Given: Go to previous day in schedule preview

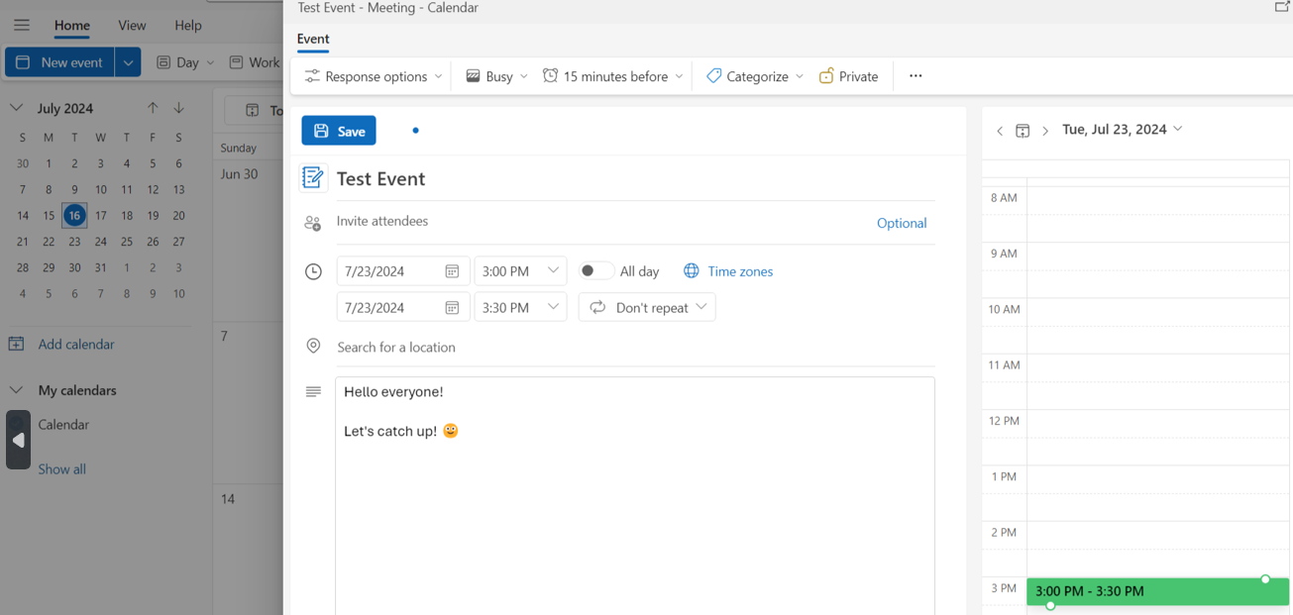Looking at the screenshot, I should pos(1000,131).
